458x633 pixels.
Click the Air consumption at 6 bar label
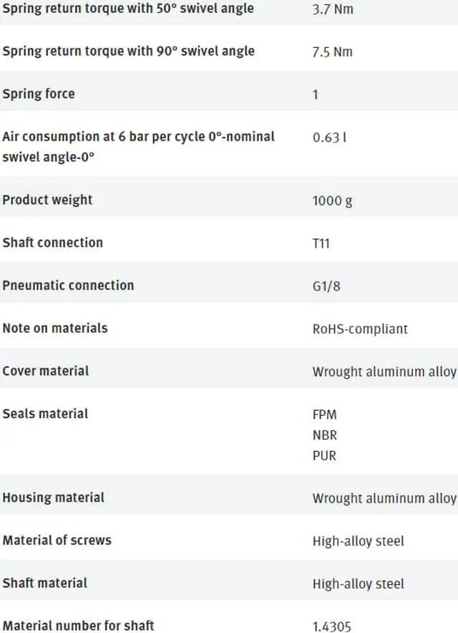[138, 146]
